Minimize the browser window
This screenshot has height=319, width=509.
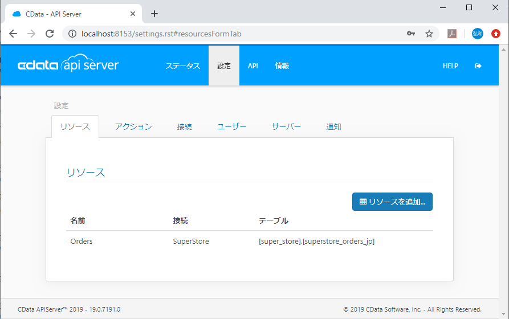tap(443, 7)
